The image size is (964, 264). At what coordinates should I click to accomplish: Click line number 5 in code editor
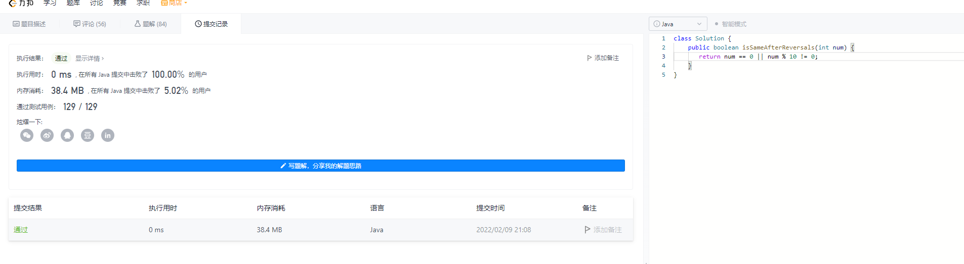663,75
